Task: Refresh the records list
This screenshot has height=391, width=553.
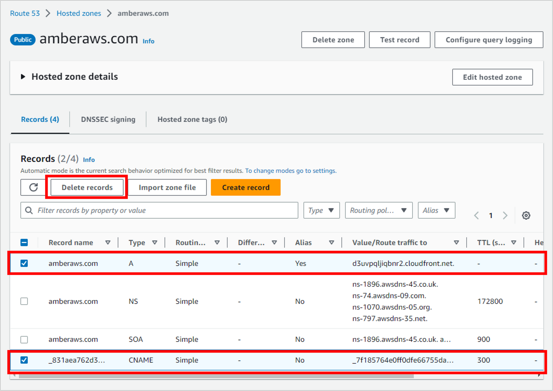Action: point(33,187)
